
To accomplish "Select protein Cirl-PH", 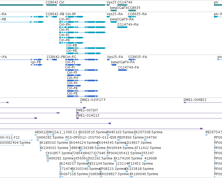I will pyautogui.click(x=83, y=81).
